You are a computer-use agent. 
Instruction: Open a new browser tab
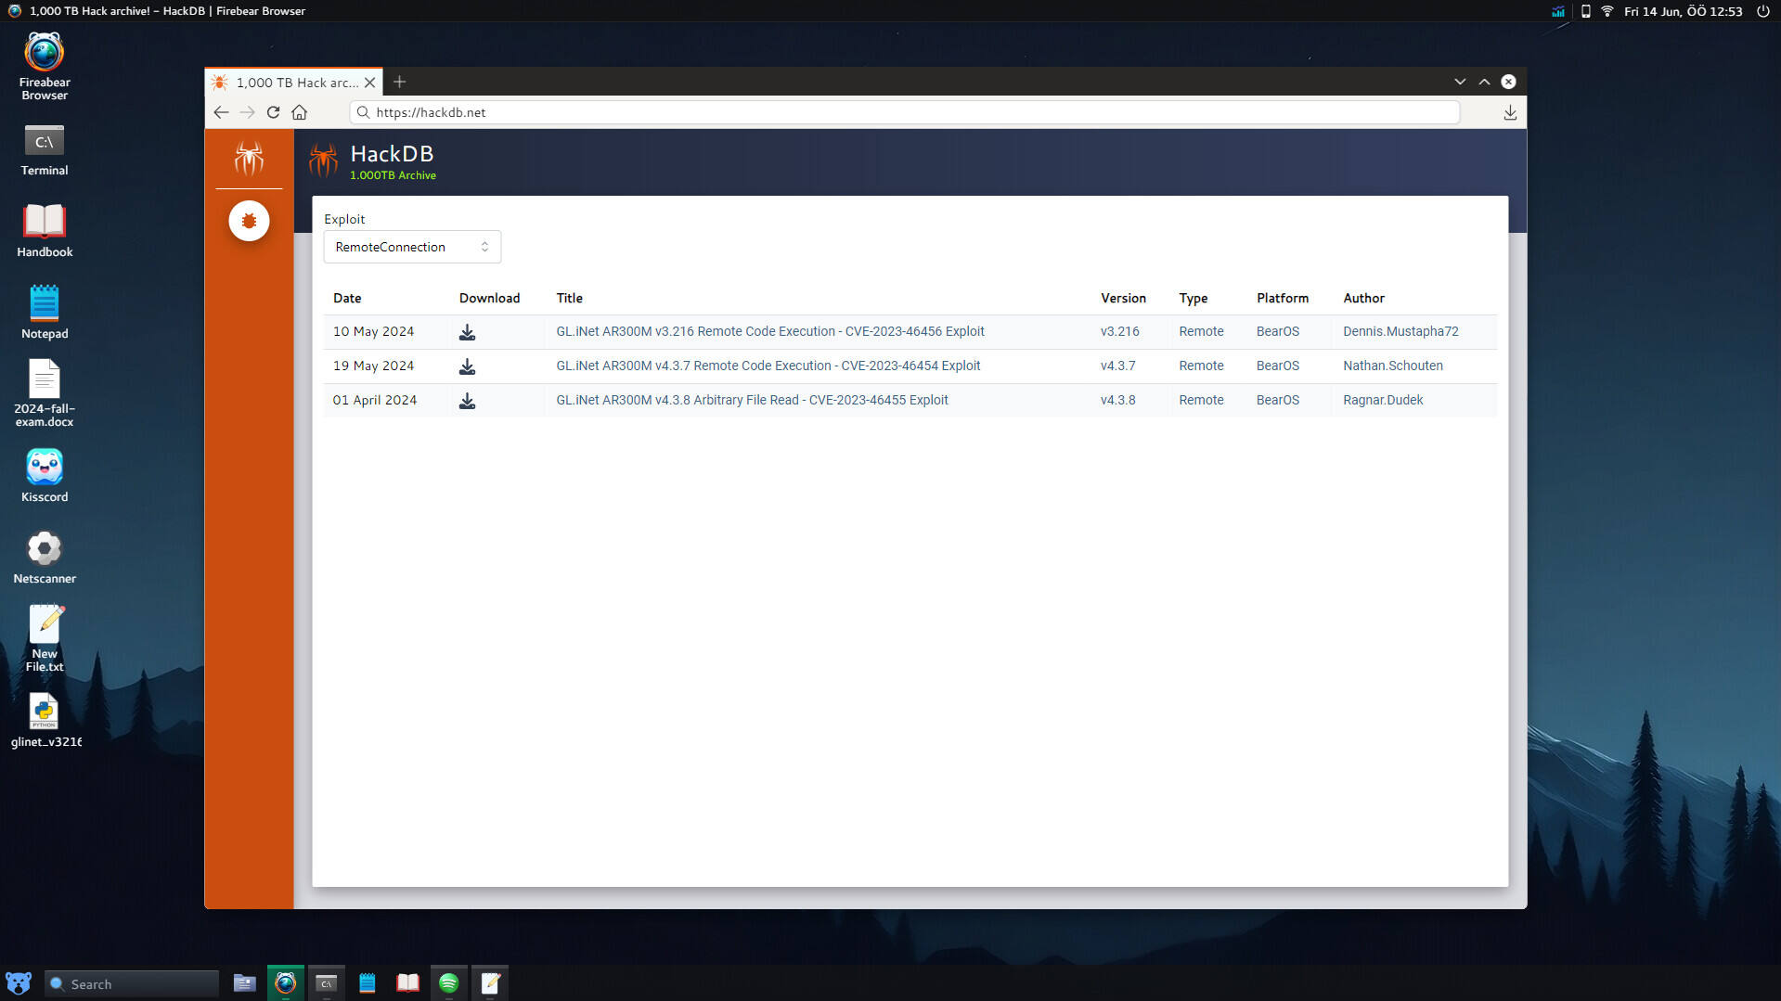[x=399, y=82]
